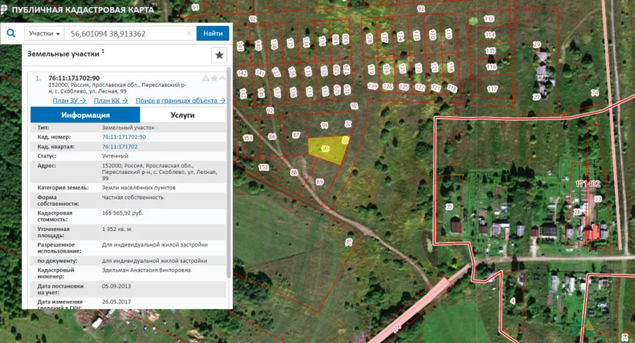The image size is (635, 343).
Task: Click the по документу value text
Action: 154,261
